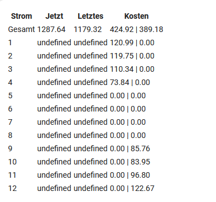Click the 1287.64 total value
The image size is (216, 202).
(52, 29)
